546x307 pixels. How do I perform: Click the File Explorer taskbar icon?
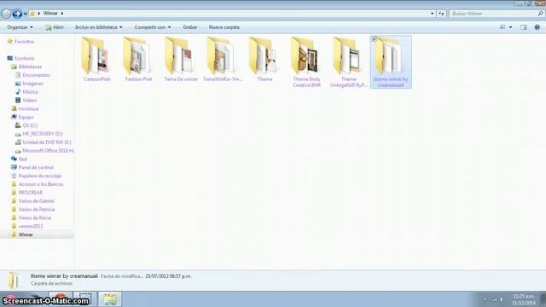tap(110, 299)
